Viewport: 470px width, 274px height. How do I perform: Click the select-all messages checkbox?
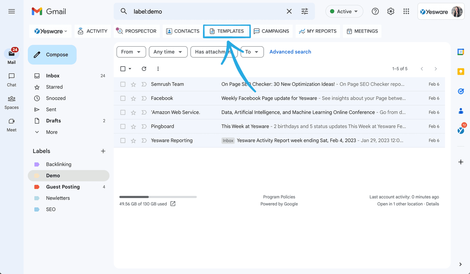[123, 69]
